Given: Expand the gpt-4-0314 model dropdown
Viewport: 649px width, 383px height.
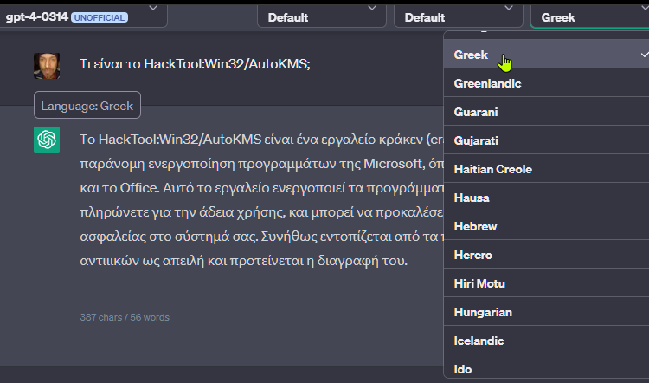Looking at the screenshot, I should [x=152, y=9].
